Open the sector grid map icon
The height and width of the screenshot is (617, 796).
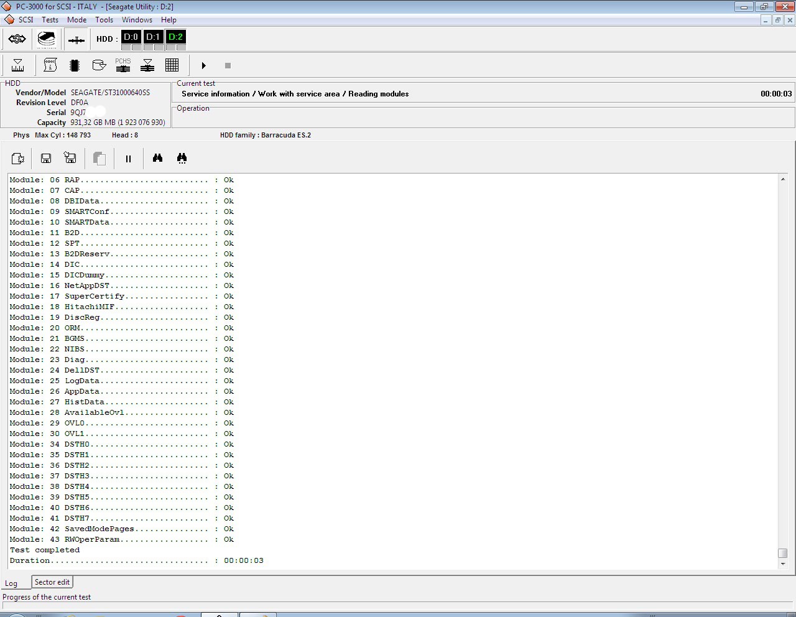[172, 65]
